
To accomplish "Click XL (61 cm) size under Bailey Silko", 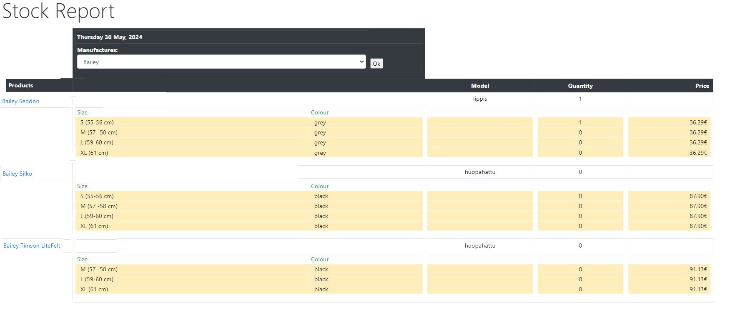I will click(94, 226).
